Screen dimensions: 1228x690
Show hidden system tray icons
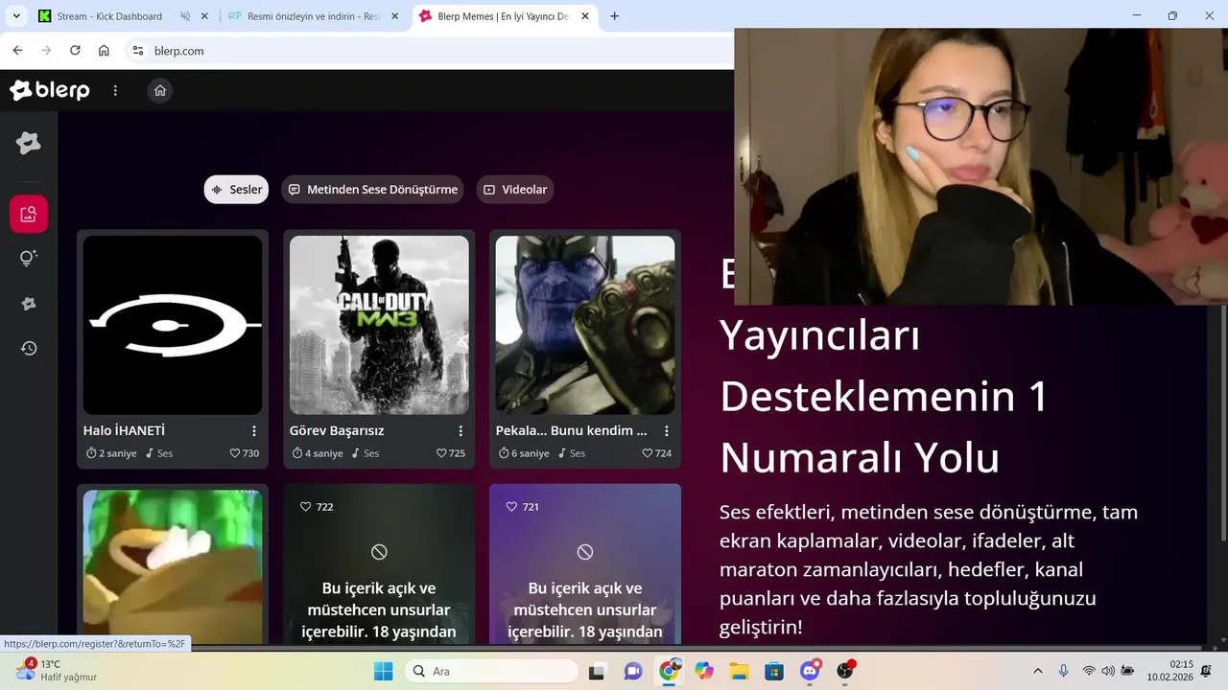[1037, 671]
